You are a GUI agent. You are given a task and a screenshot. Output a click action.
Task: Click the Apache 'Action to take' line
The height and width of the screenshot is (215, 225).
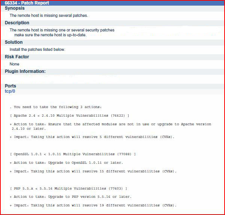pyautogui.click(x=110, y=124)
